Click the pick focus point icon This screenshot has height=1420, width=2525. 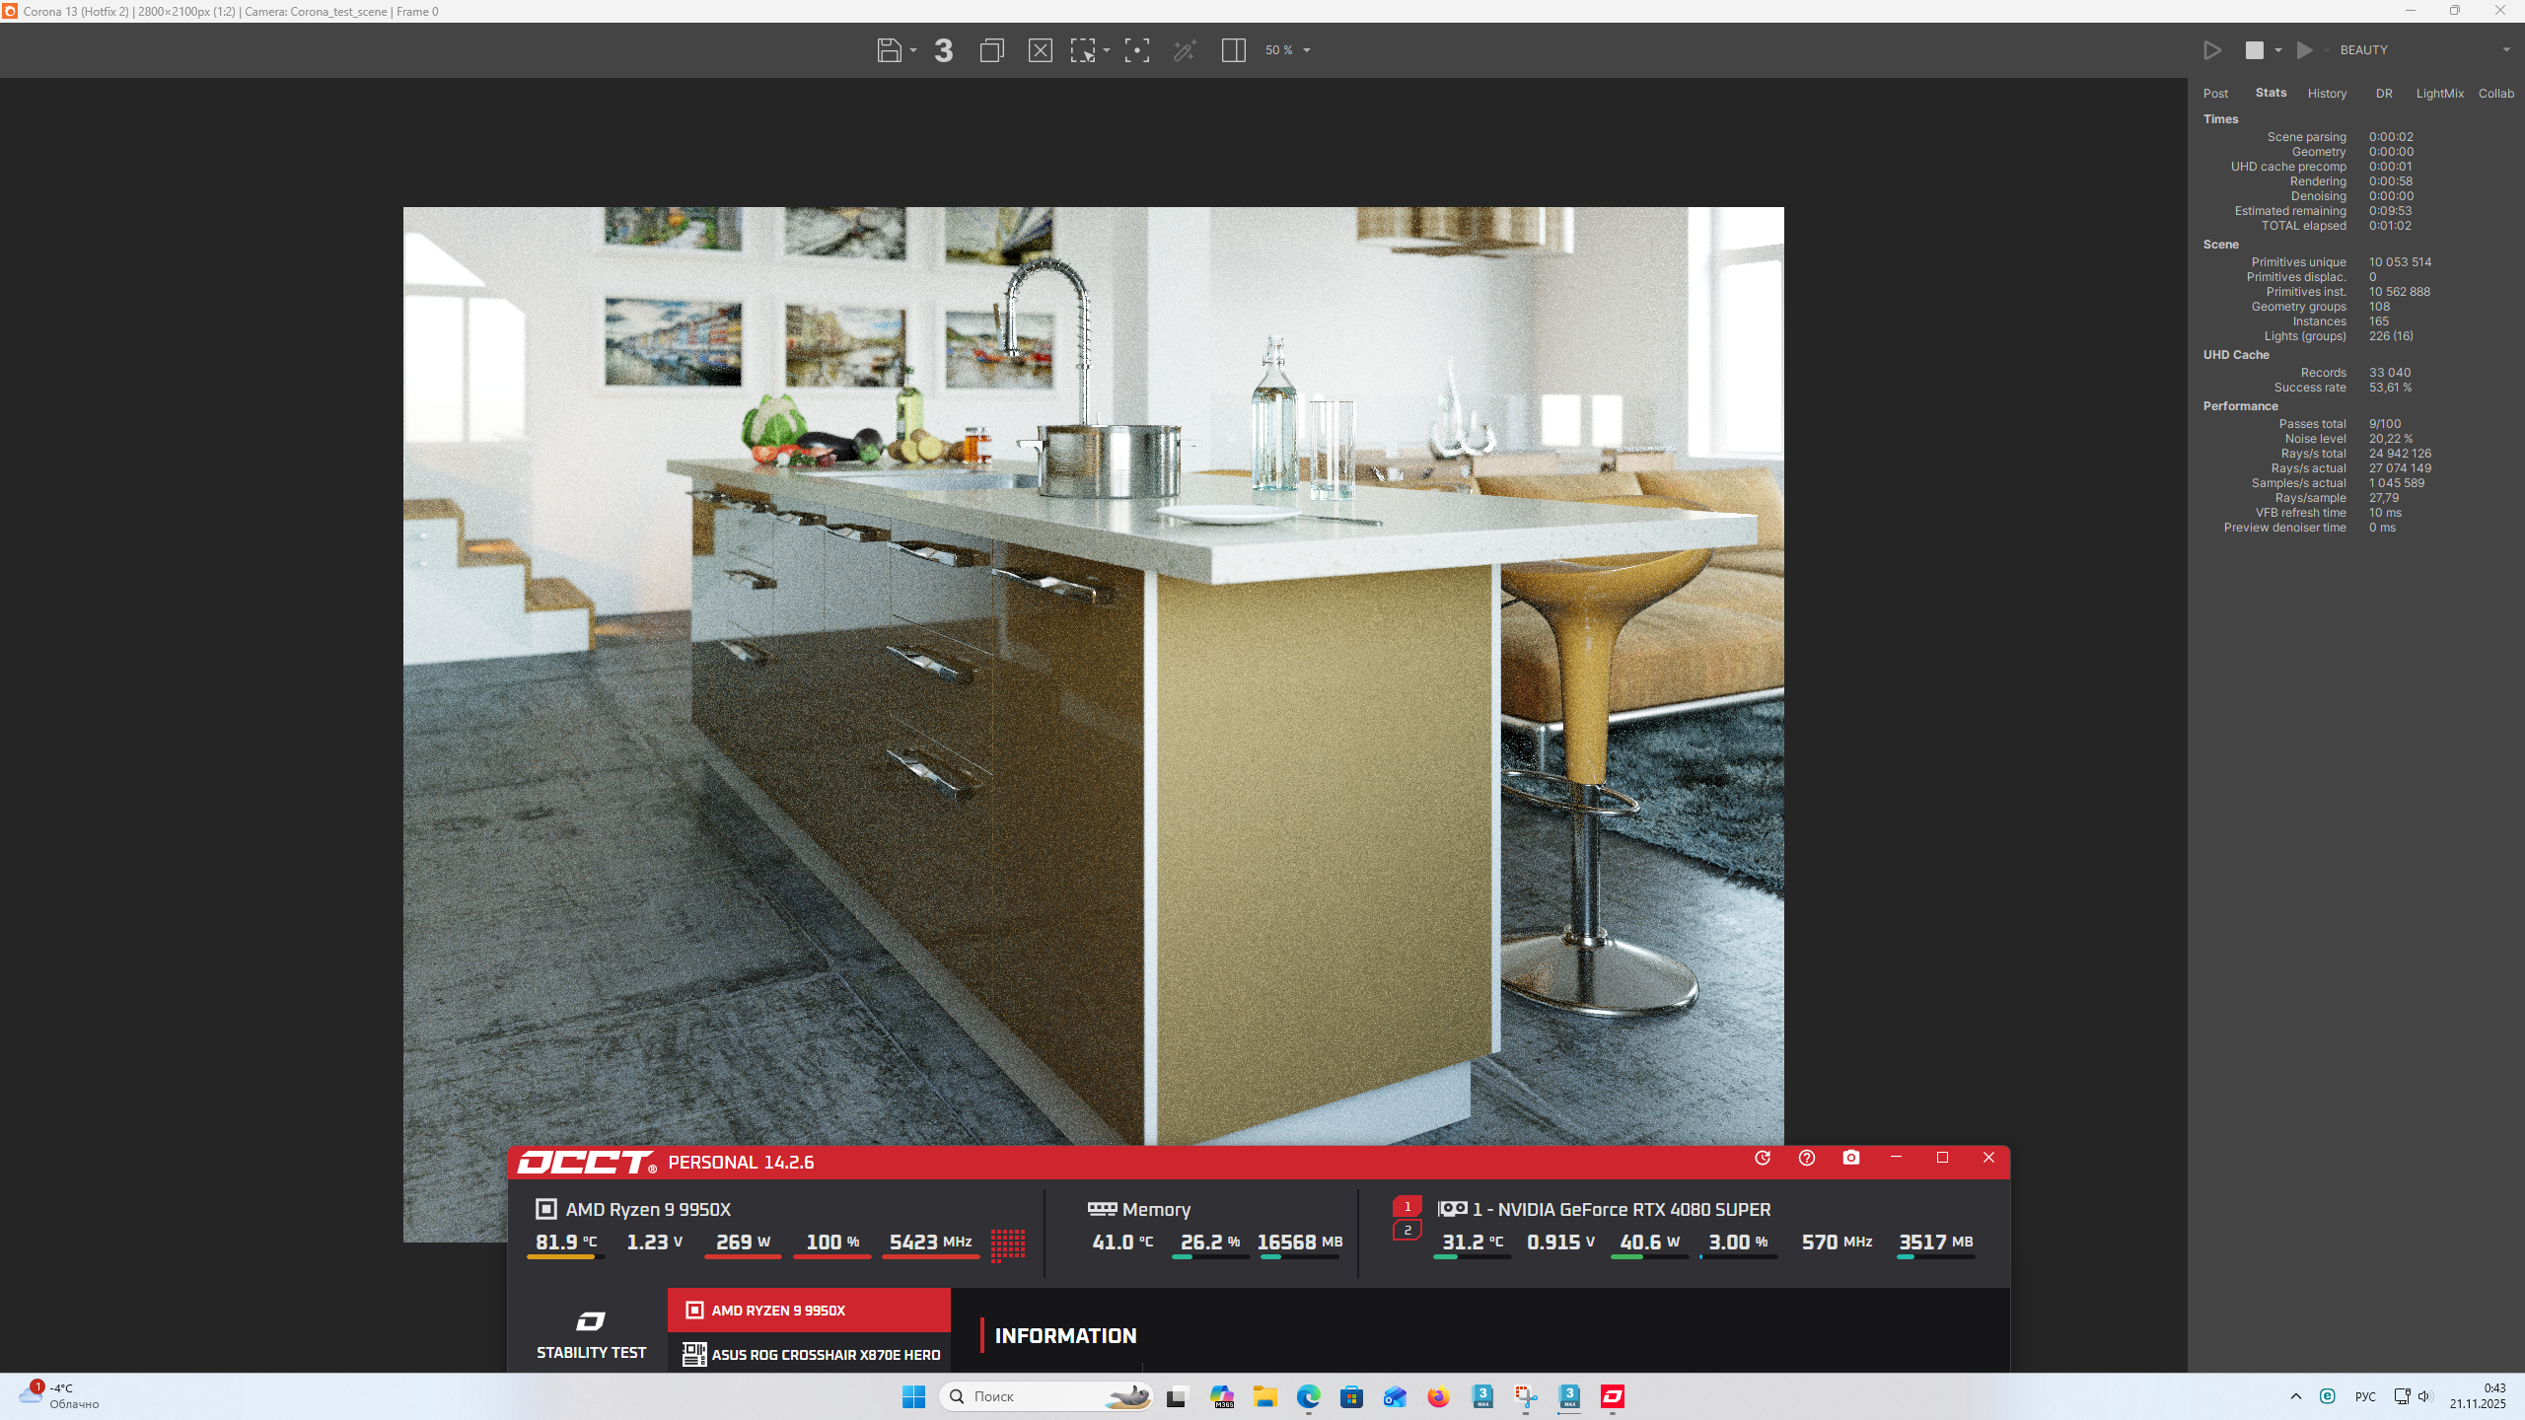(1136, 50)
